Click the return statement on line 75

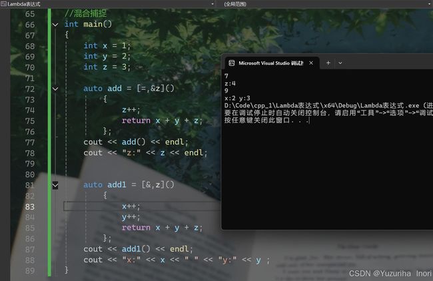pos(162,121)
